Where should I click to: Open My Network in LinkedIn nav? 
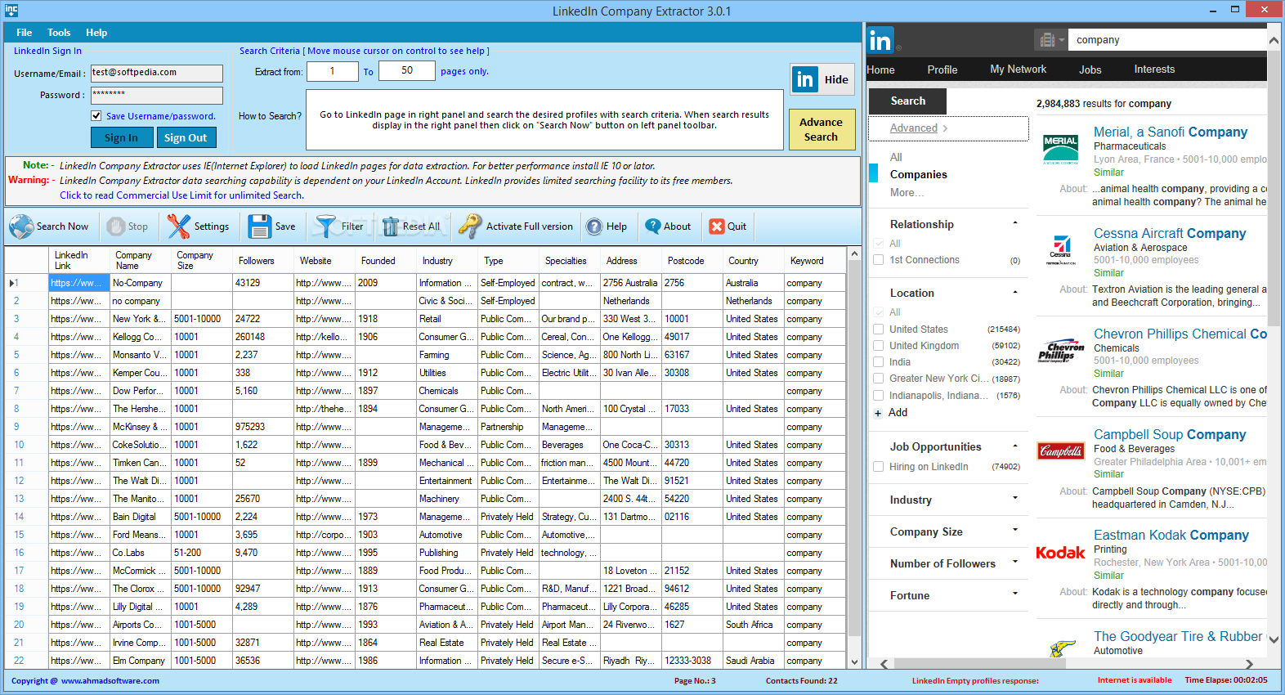point(1018,69)
